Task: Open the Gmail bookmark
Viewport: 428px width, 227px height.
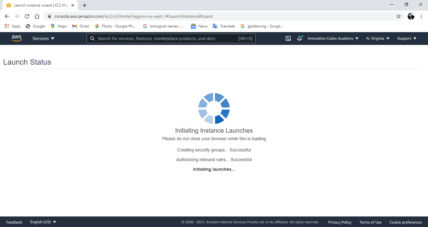Action: click(81, 26)
